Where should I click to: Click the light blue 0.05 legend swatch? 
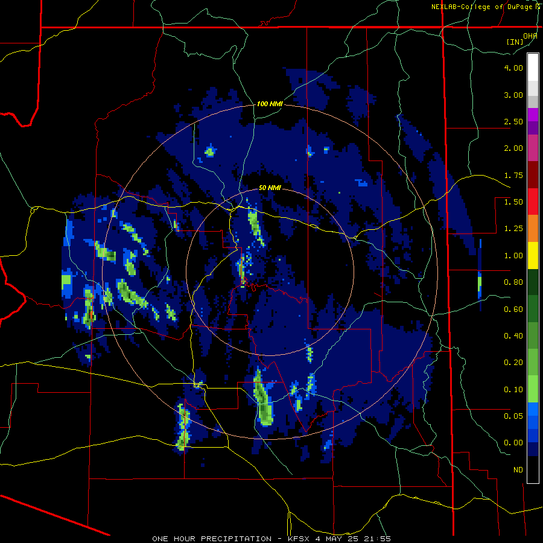(x=533, y=409)
